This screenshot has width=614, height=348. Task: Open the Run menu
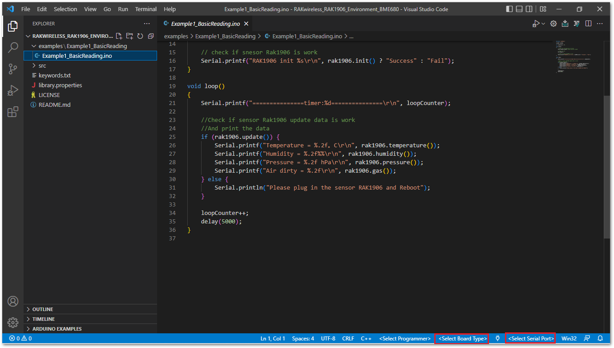[123, 9]
